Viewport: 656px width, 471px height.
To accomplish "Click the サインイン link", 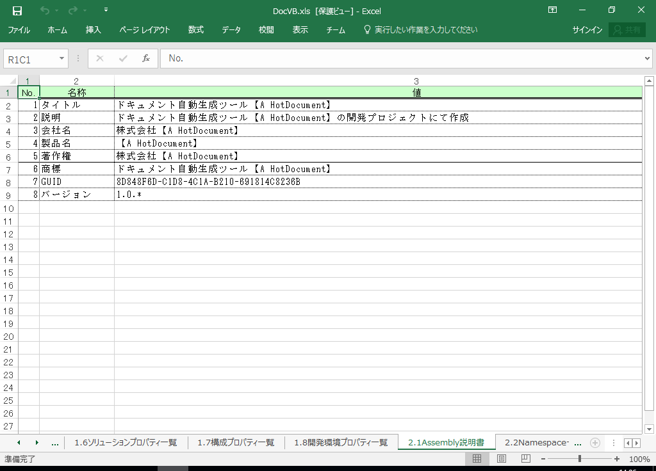I will pos(587,29).
